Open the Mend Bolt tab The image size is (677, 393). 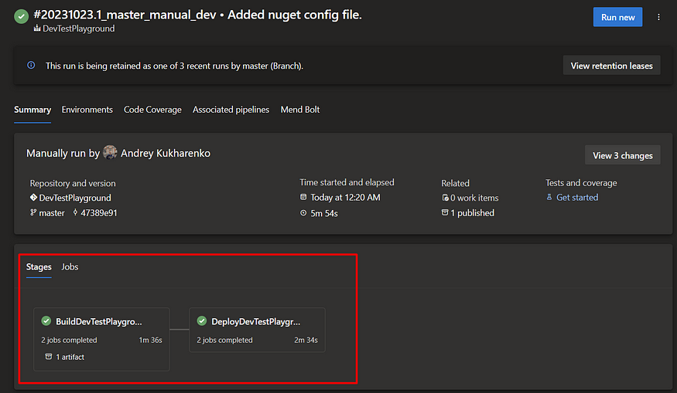[x=300, y=110]
